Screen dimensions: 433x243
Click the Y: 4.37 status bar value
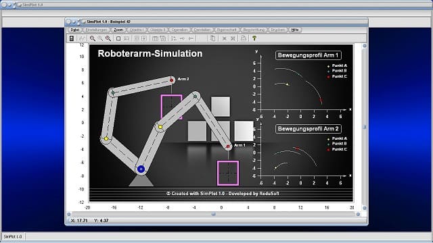101,221
